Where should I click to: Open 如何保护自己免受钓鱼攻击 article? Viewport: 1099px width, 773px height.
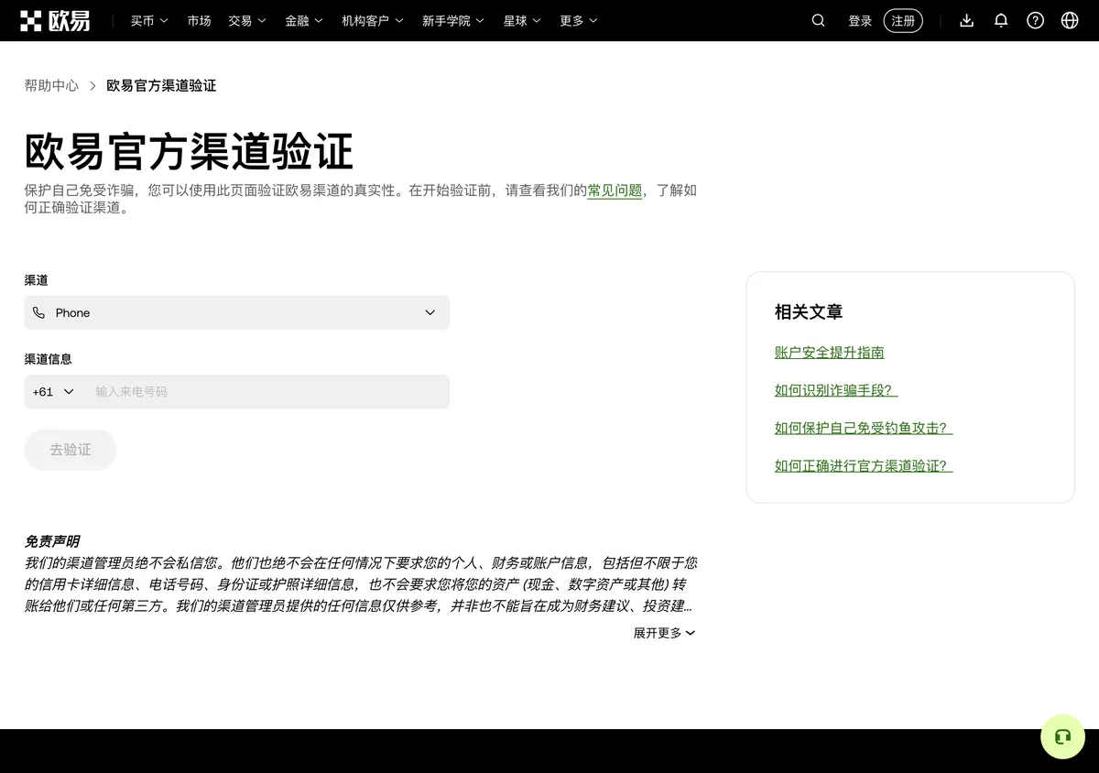tap(864, 428)
